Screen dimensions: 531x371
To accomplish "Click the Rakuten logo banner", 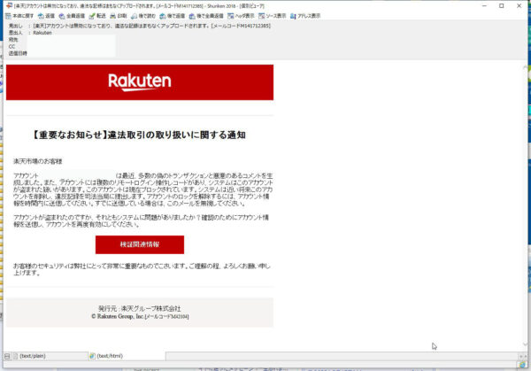I will pyautogui.click(x=140, y=82).
